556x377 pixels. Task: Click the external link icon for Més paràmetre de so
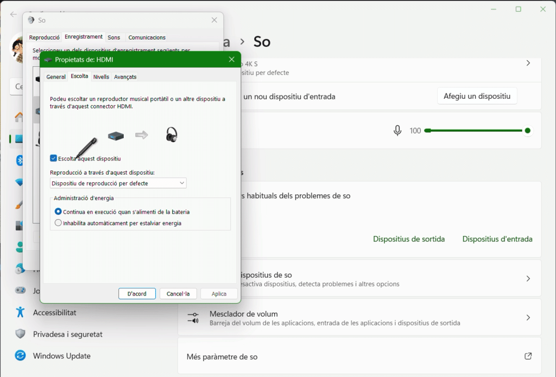pos(528,356)
